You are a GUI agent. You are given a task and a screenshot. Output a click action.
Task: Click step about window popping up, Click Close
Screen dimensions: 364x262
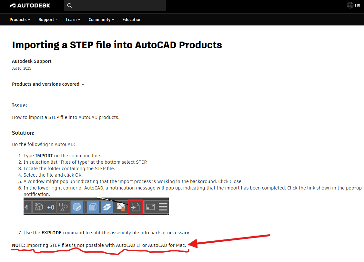click(133, 181)
